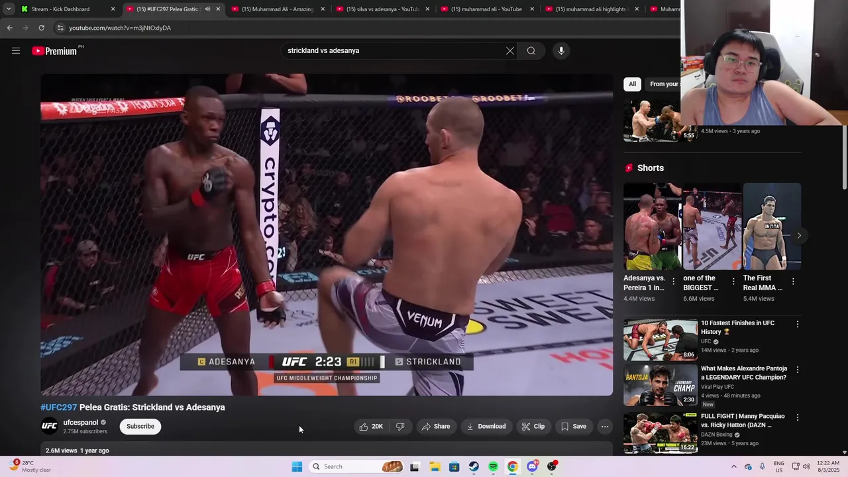Open the weather widget showing 28°C
The width and height of the screenshot is (848, 477).
(30, 466)
